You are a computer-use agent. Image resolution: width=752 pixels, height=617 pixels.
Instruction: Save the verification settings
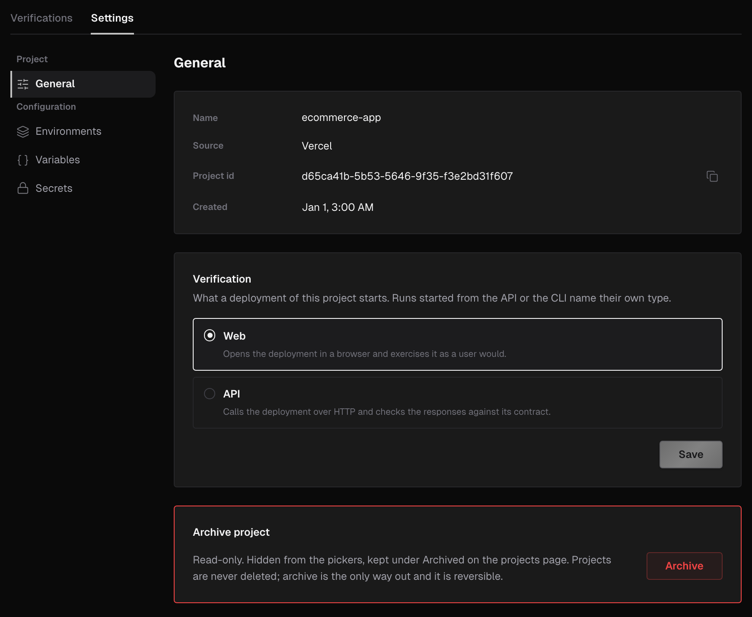click(691, 454)
